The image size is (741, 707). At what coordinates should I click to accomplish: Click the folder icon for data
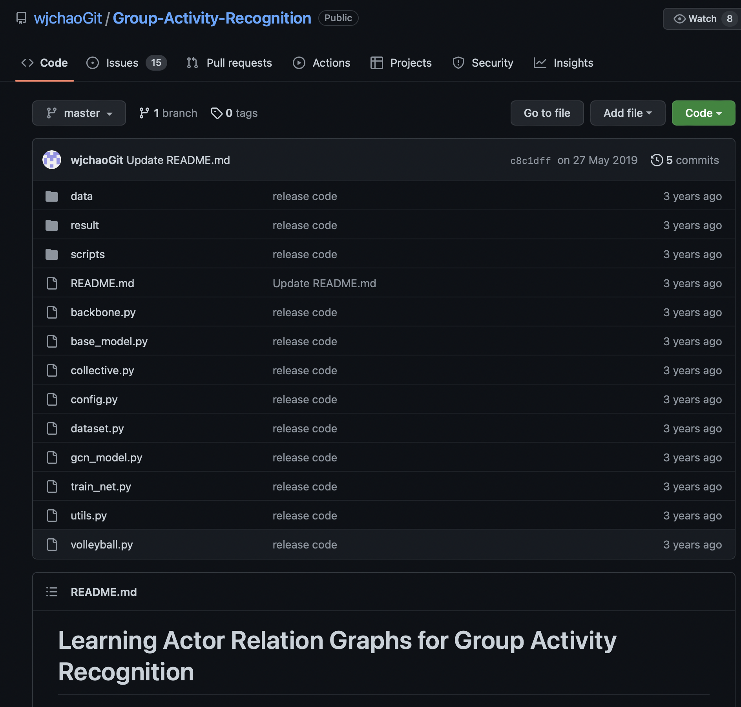click(52, 196)
